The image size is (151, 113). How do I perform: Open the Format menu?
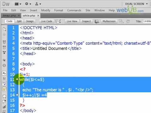(59, 10)
